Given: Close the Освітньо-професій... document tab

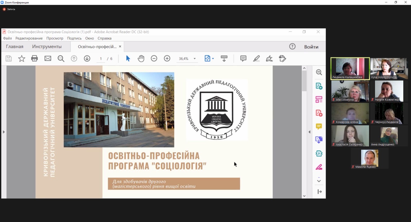Looking at the screenshot, I should point(120,46).
